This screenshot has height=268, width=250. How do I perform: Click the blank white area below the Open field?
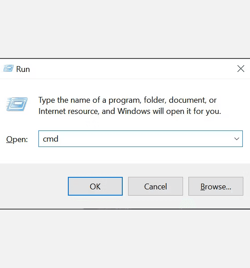pyautogui.click(x=125, y=155)
